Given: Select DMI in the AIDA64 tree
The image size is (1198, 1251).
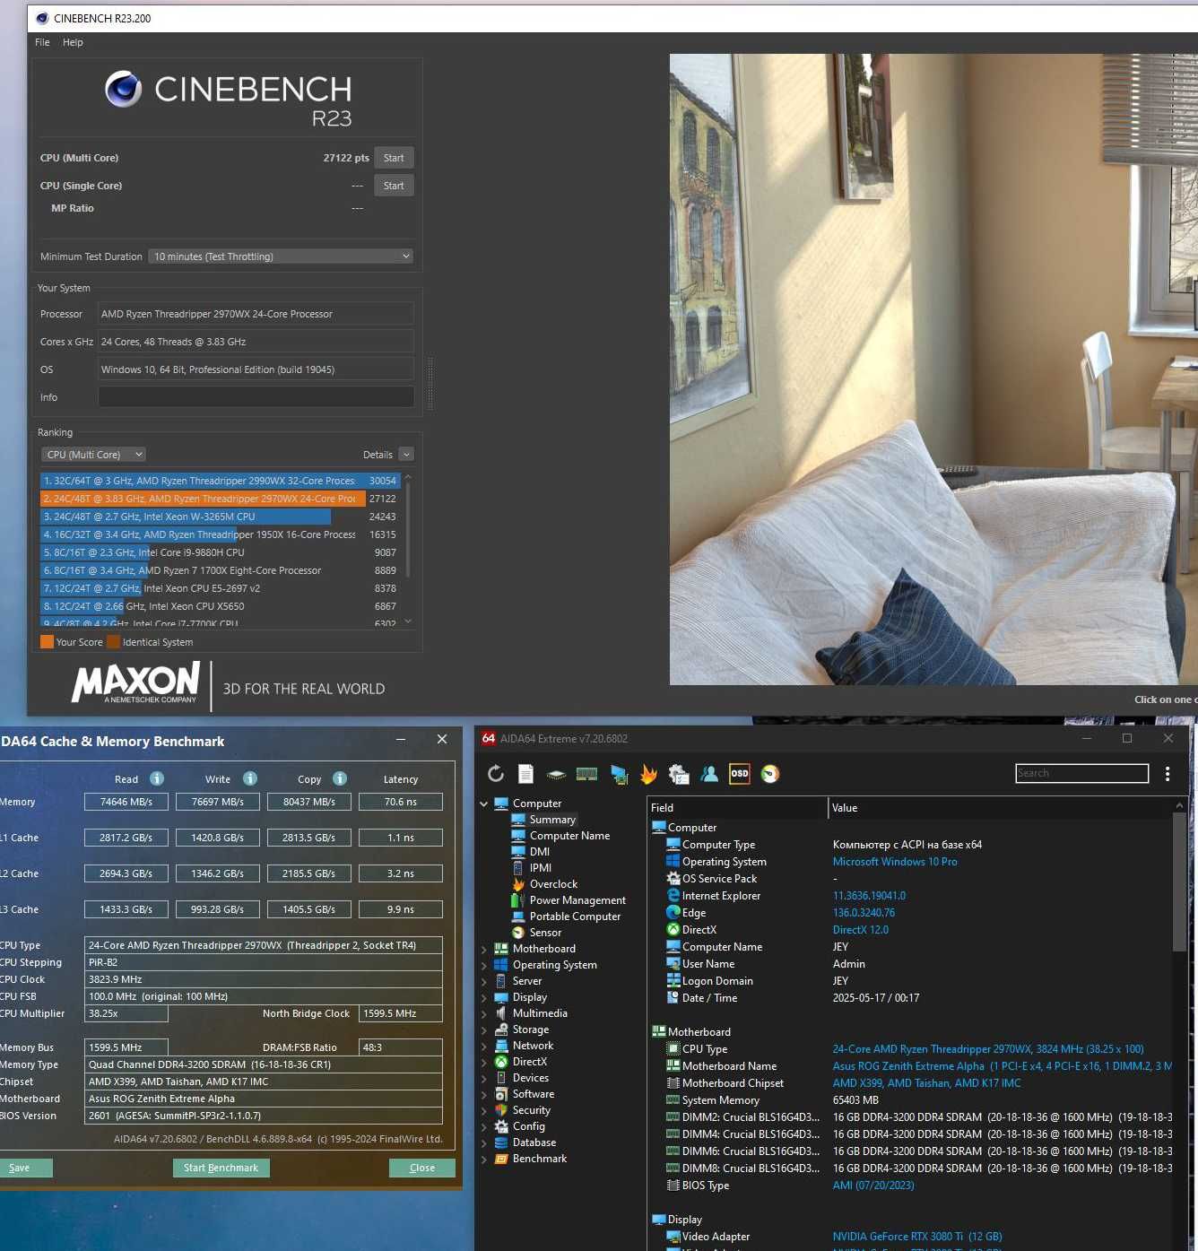Looking at the screenshot, I should [540, 852].
